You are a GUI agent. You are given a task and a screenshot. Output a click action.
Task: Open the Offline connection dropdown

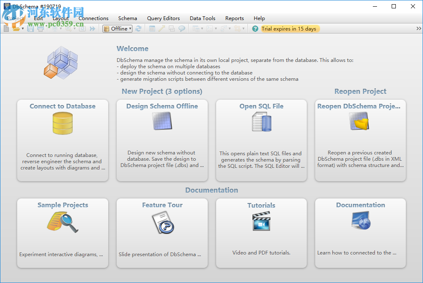click(117, 28)
